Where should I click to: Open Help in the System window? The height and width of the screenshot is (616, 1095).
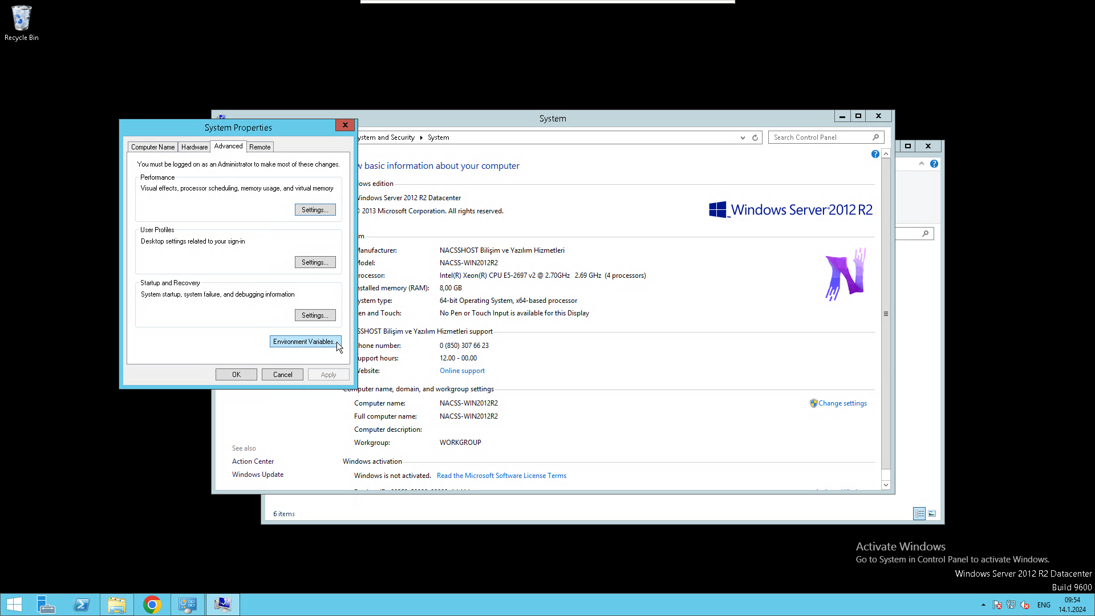[875, 154]
